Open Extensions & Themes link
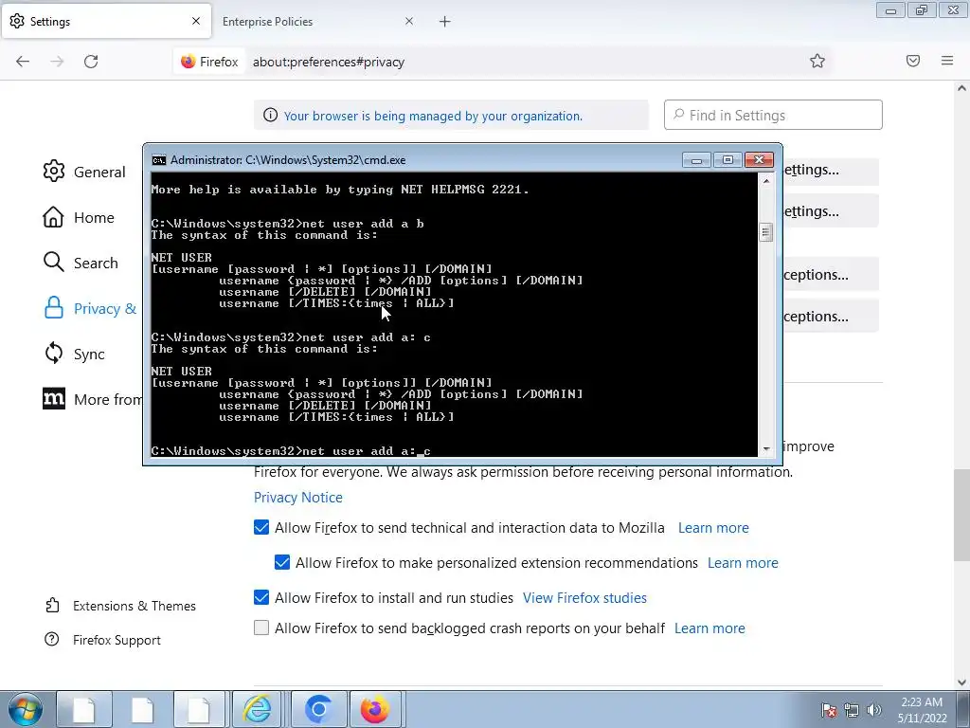The image size is (970, 728). click(x=135, y=606)
